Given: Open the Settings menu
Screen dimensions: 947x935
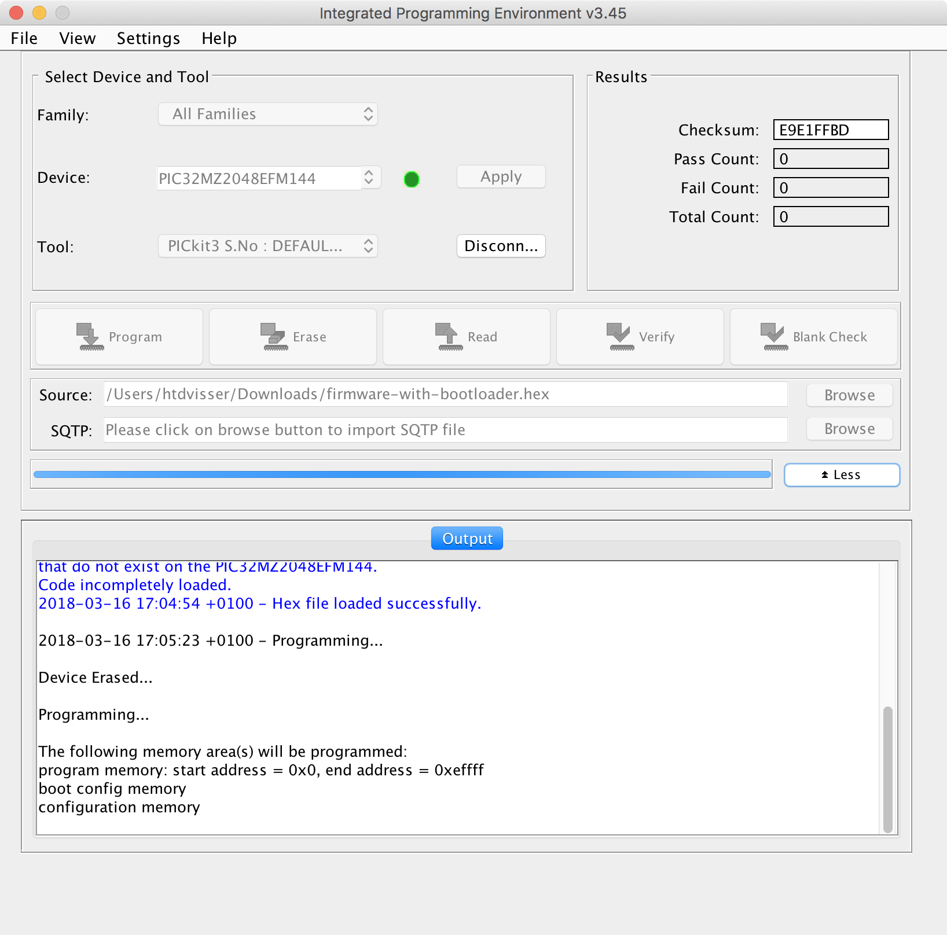Looking at the screenshot, I should [148, 38].
